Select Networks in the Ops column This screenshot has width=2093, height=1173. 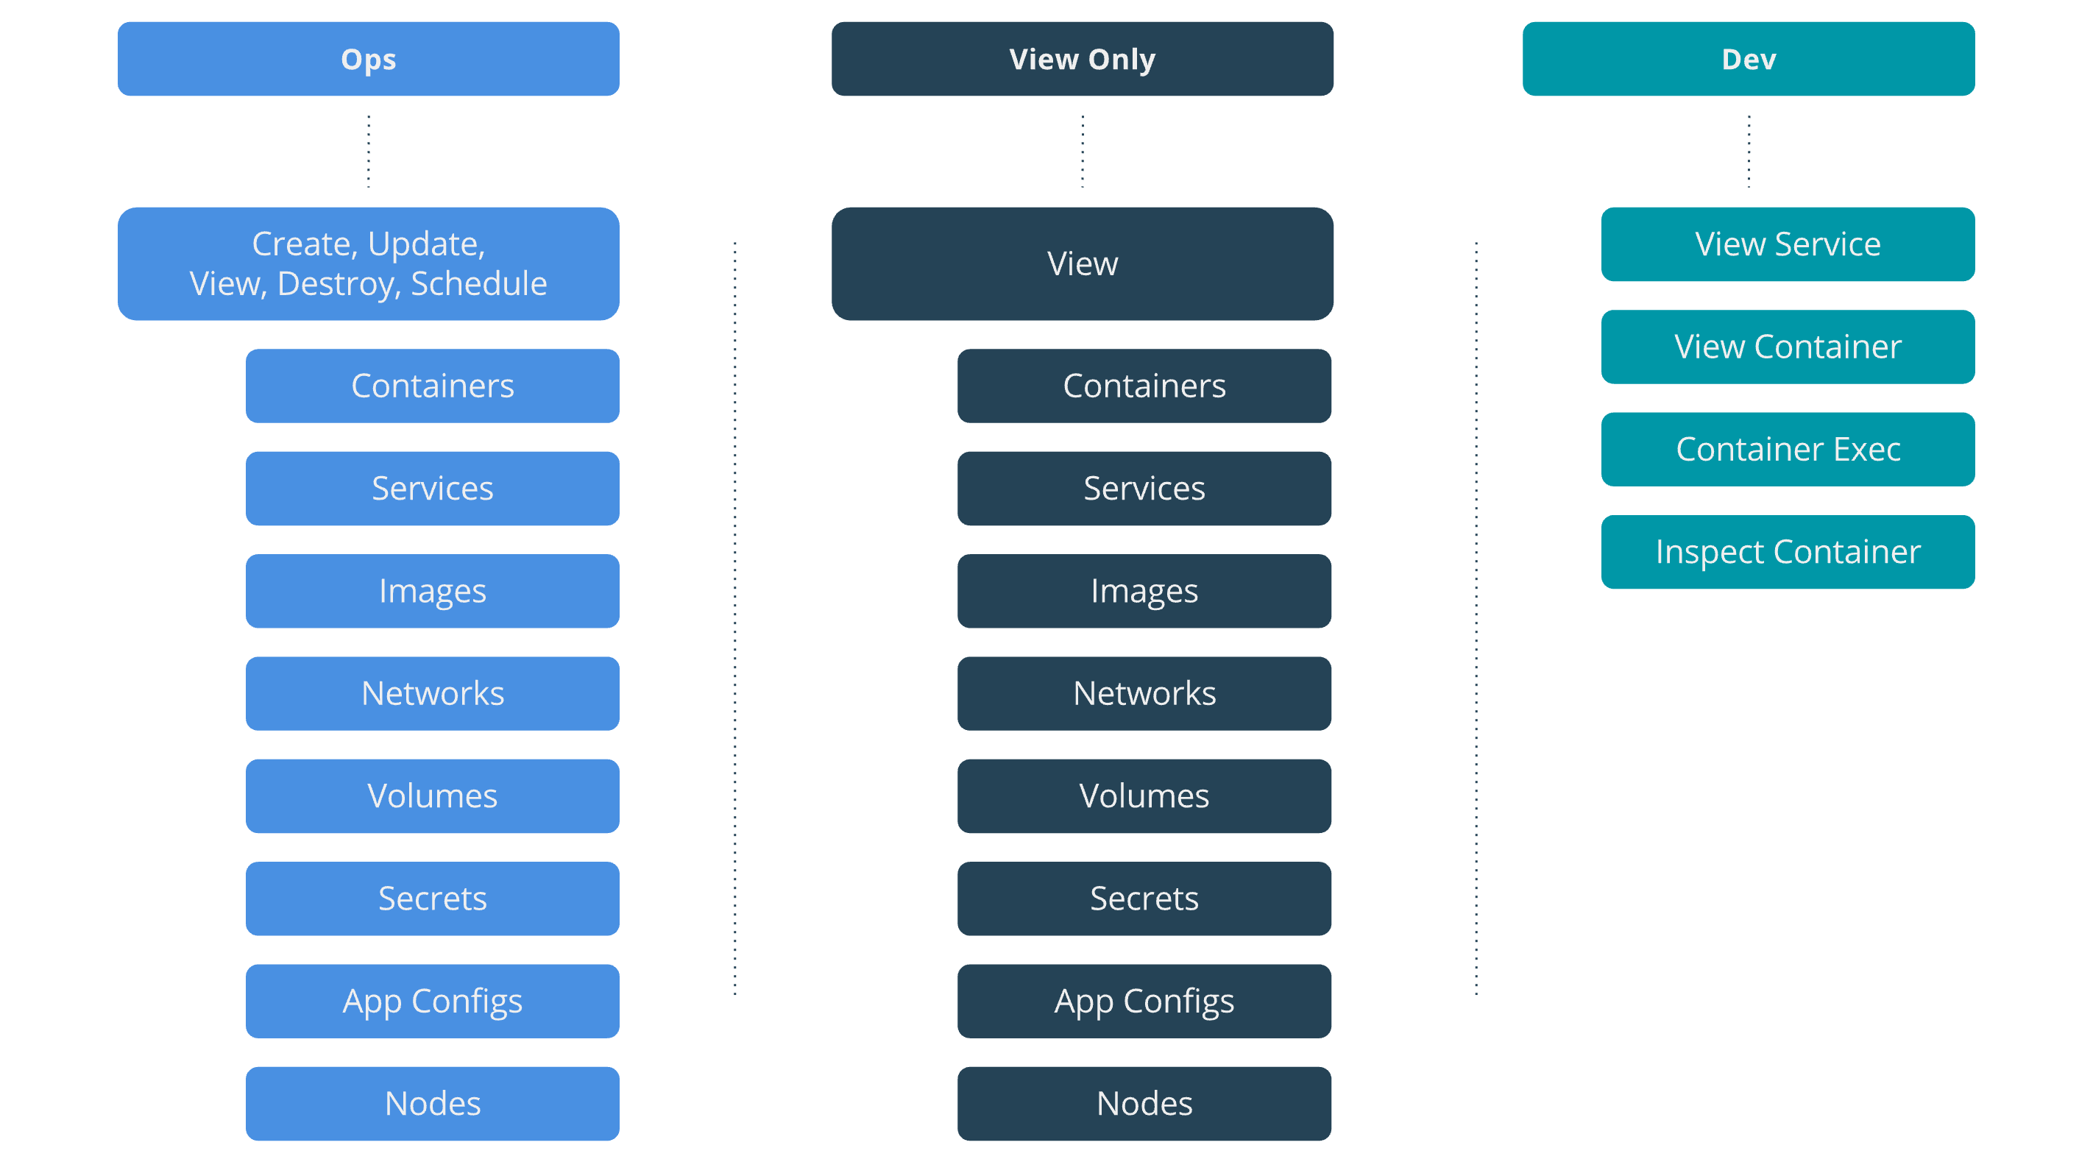point(432,693)
